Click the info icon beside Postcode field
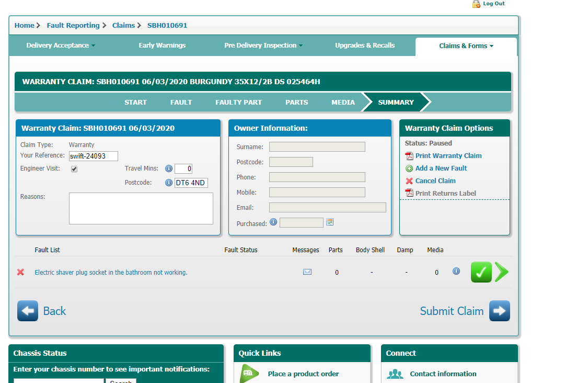565x383 pixels. [x=169, y=183]
